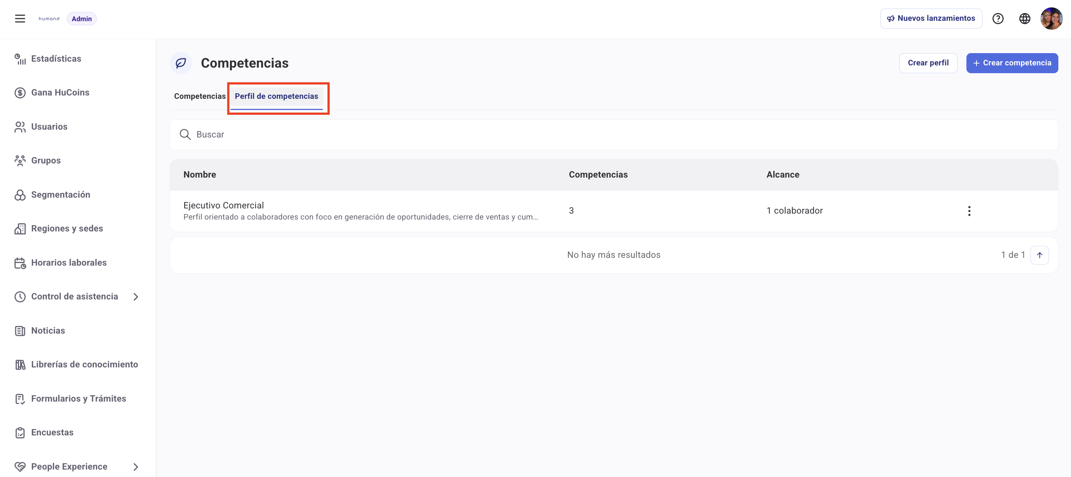Select Segmentación in the sidebar
Viewport: 1071px width, 477px height.
[61, 194]
